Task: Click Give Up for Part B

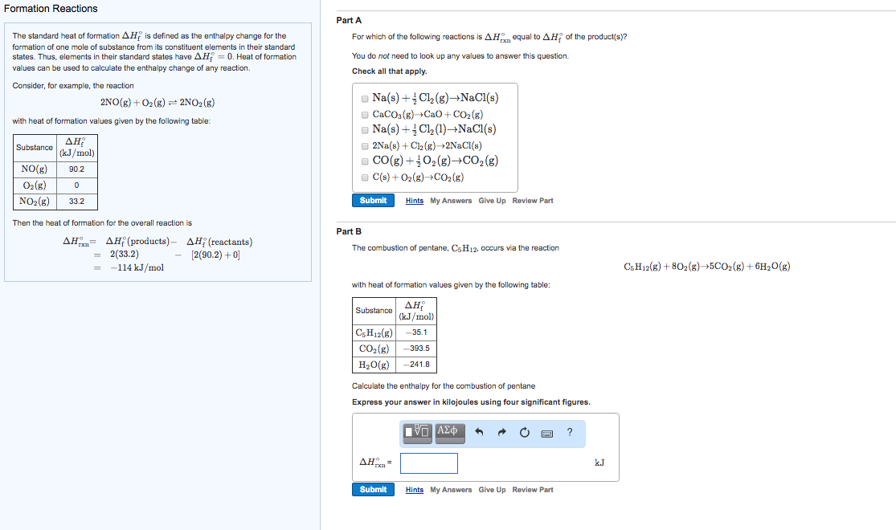Action: click(x=492, y=489)
